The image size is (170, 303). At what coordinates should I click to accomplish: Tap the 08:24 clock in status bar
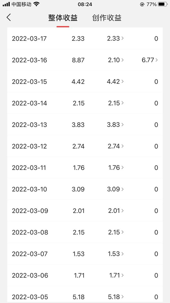[85, 4]
